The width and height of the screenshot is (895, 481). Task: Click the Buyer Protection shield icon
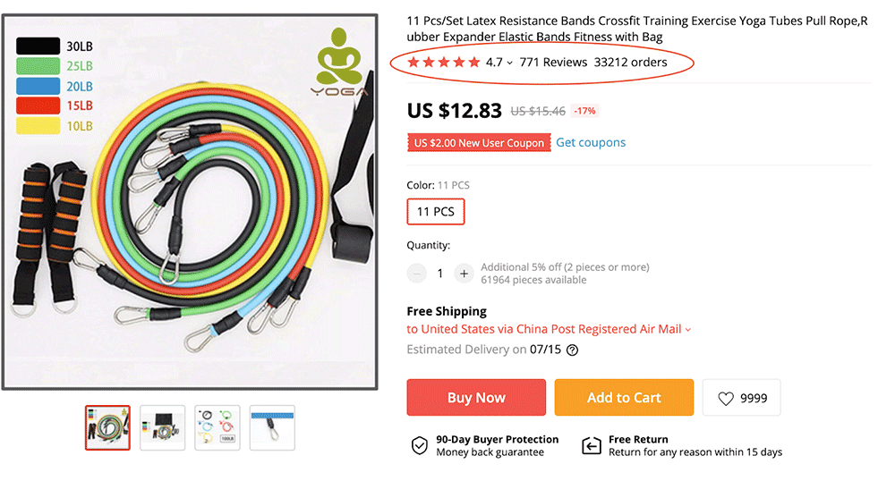pyautogui.click(x=419, y=445)
